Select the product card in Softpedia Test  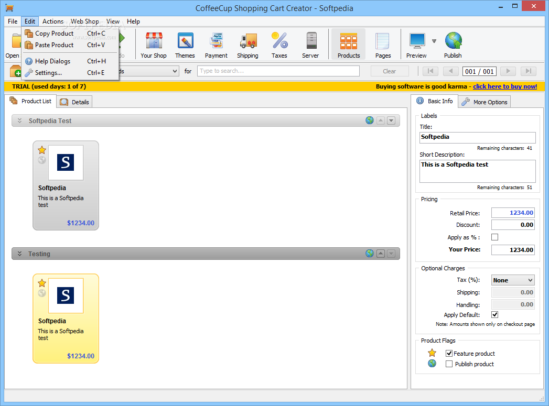coord(66,185)
